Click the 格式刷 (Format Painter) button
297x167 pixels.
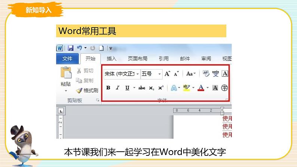click(x=87, y=90)
